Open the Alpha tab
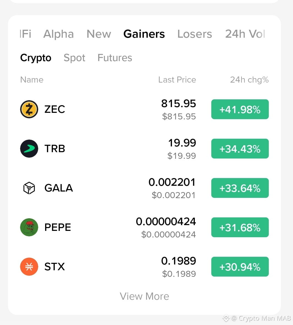293x325 pixels. (x=58, y=34)
